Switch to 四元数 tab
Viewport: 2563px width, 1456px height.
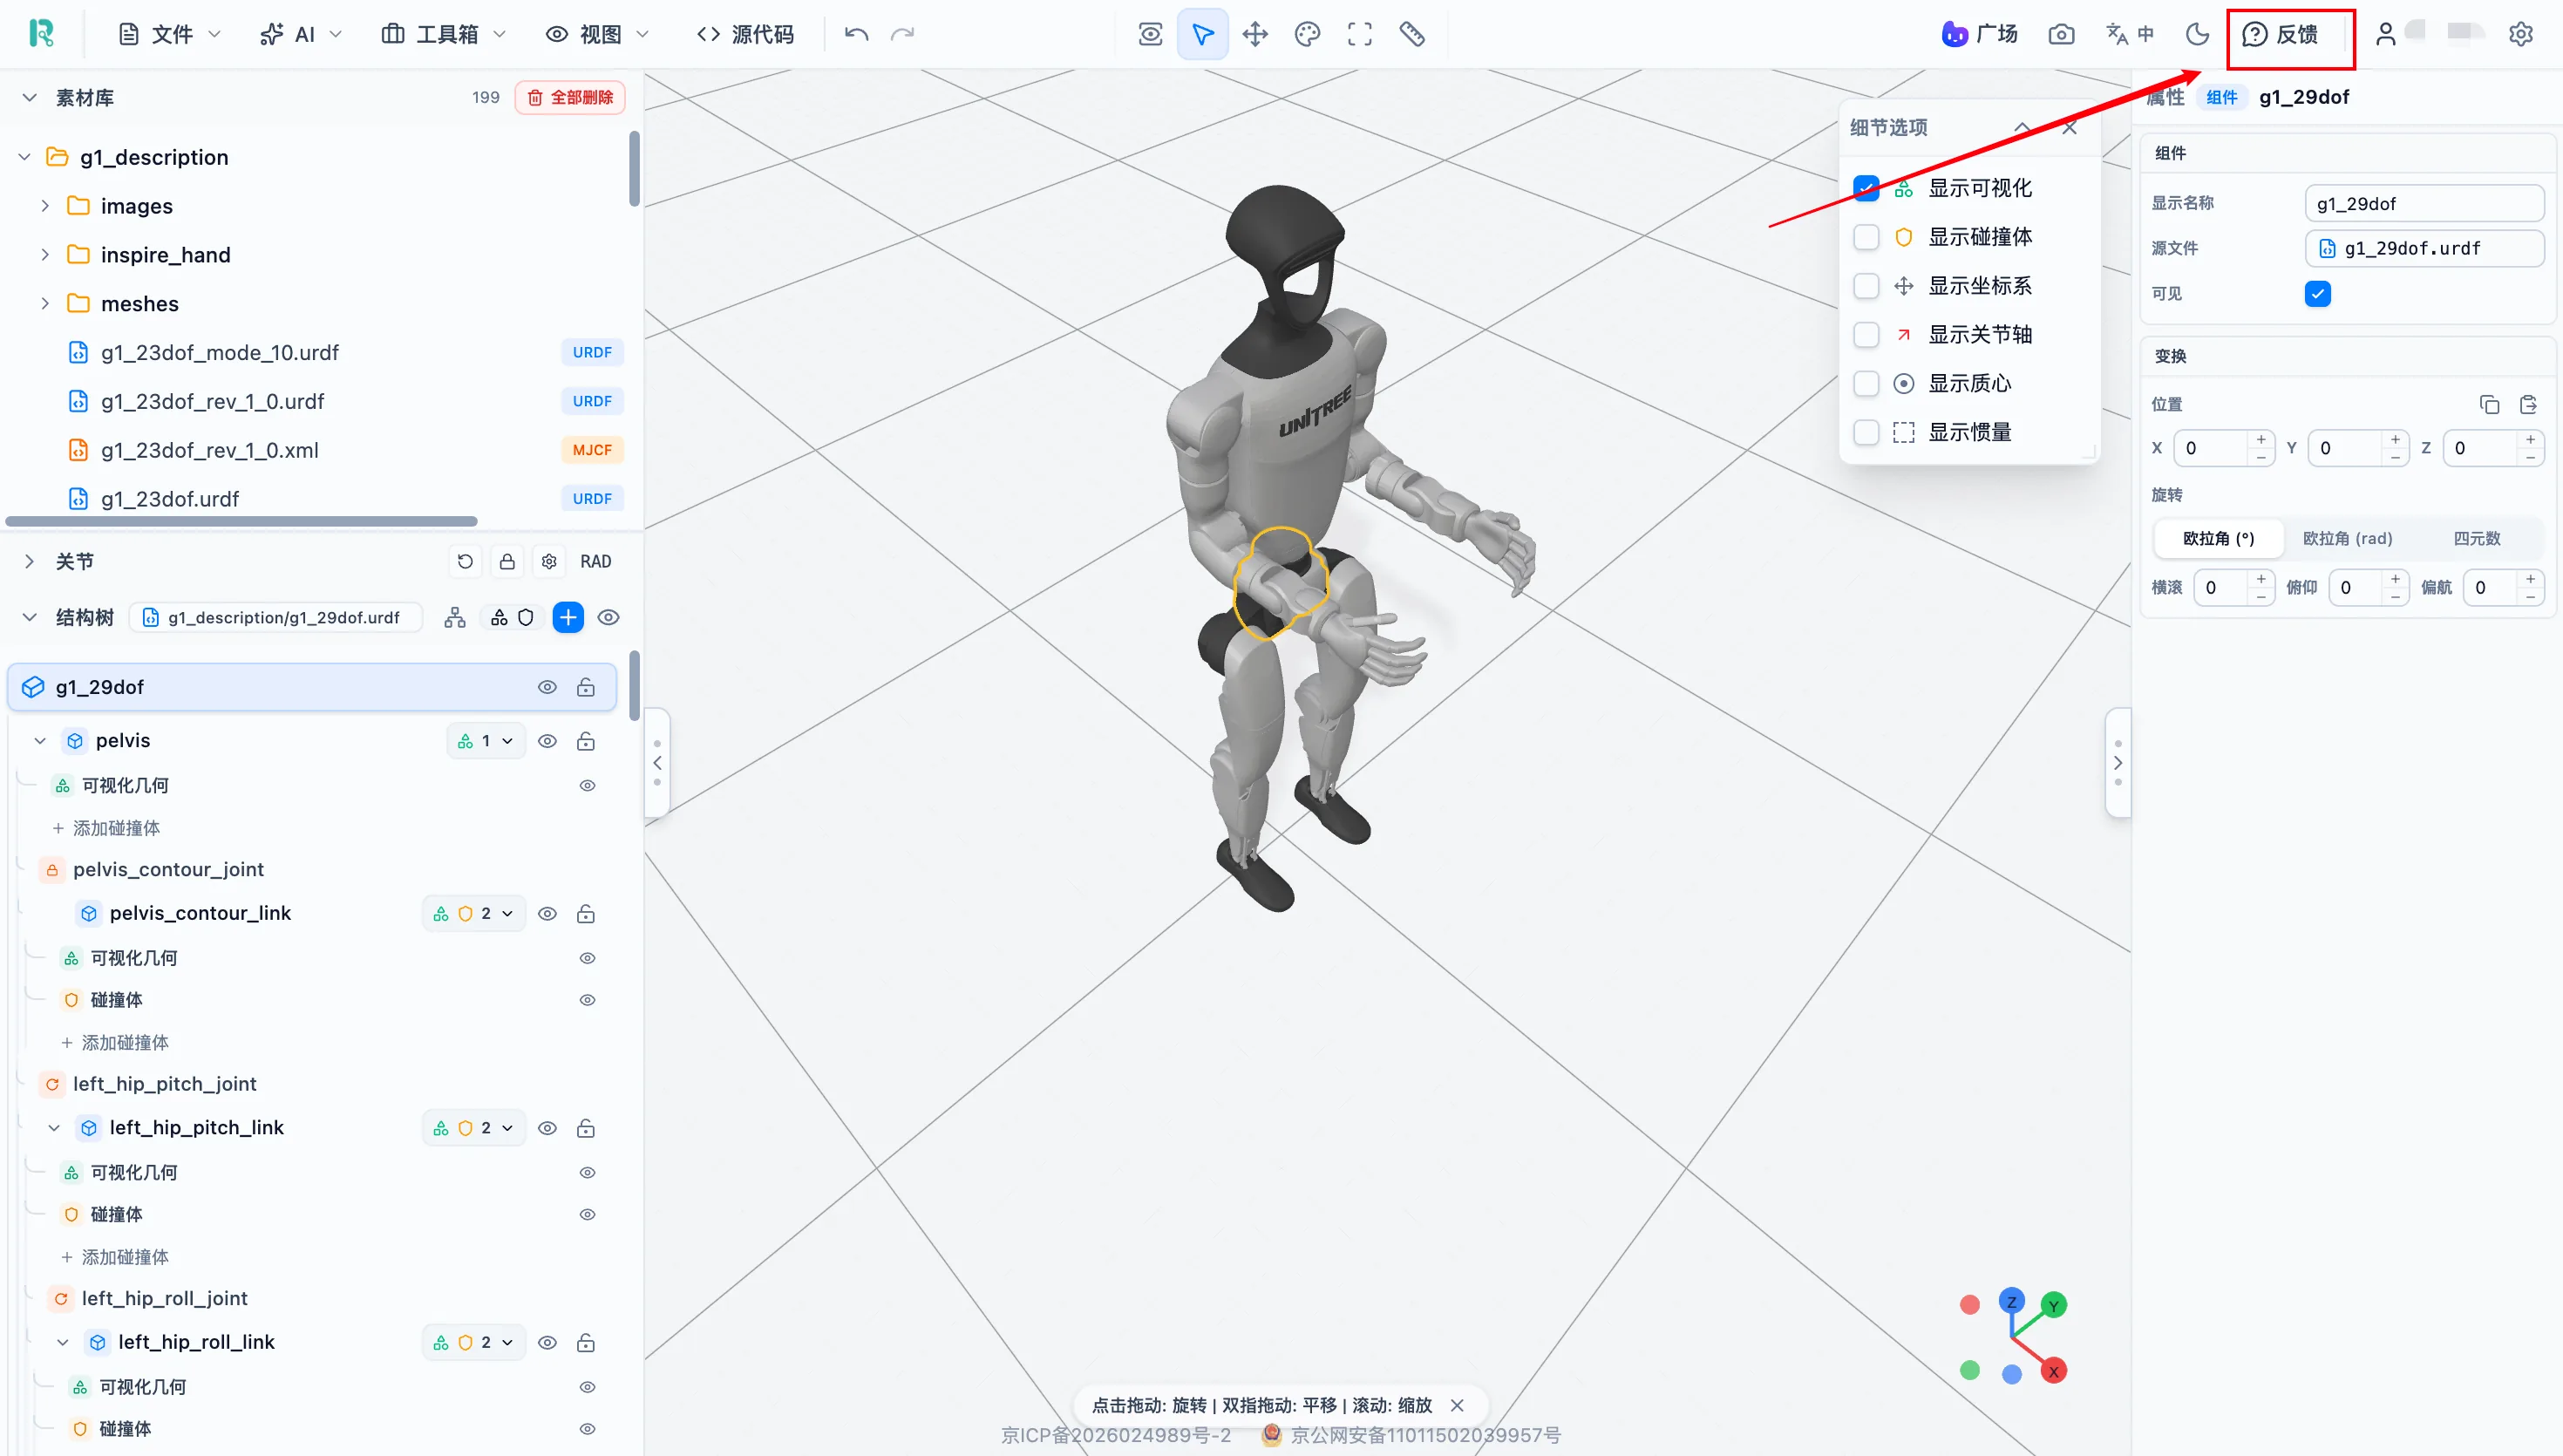pyautogui.click(x=2476, y=538)
